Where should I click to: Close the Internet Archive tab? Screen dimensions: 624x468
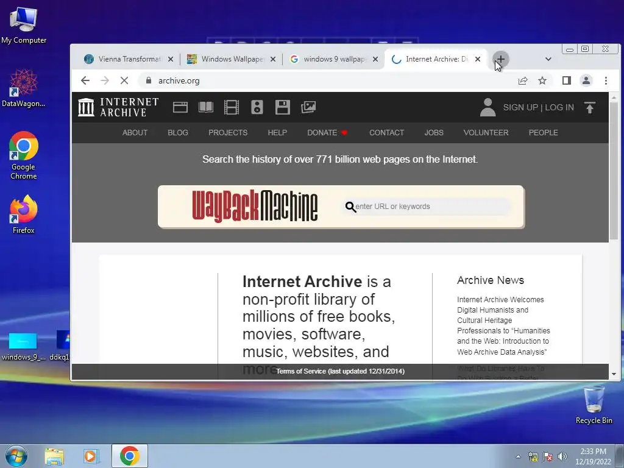478,59
